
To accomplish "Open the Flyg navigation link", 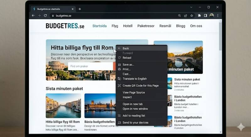I will pyautogui.click(x=115, y=26).
